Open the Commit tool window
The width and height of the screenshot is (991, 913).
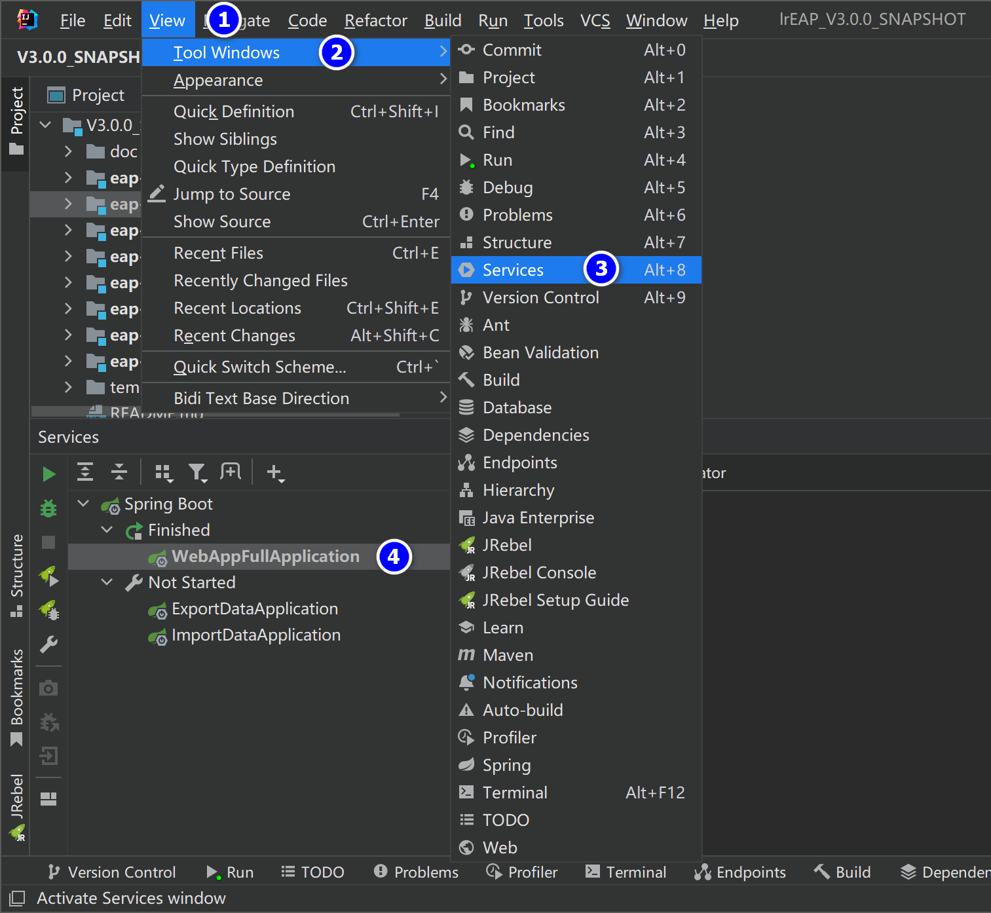[576, 50]
